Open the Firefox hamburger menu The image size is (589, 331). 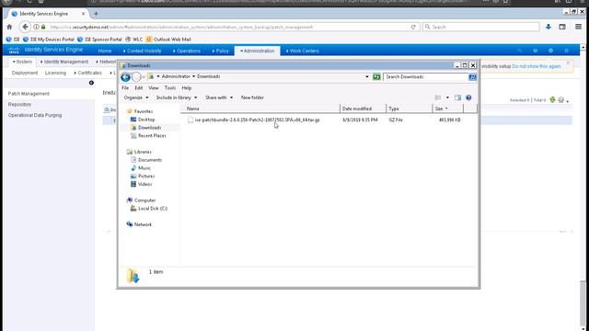(579, 27)
